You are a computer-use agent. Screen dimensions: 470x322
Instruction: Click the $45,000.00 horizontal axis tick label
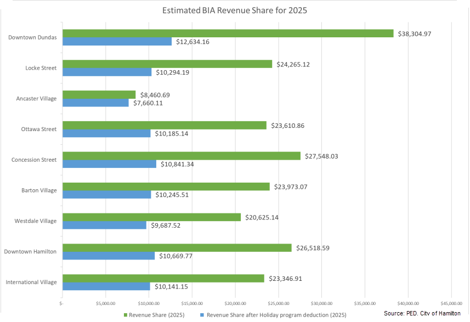click(x=450, y=303)
